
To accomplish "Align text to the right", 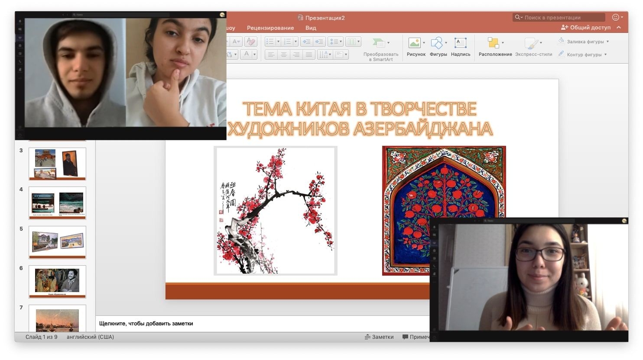I will click(296, 55).
